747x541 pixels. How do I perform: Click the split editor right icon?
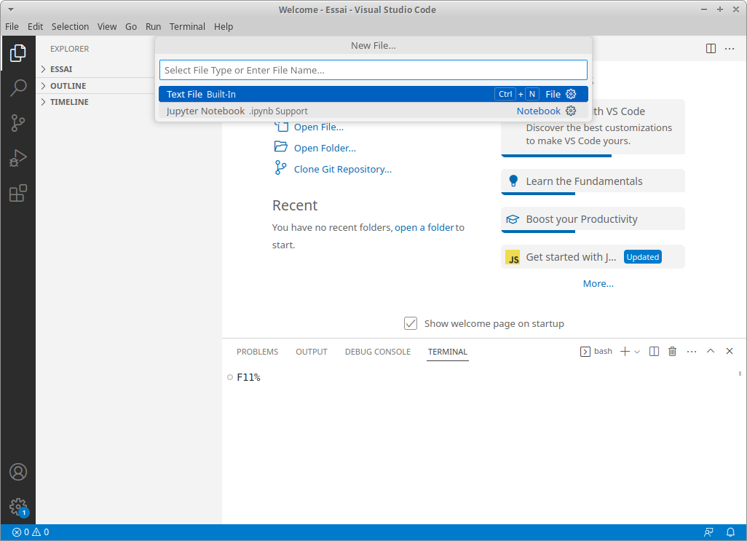point(711,49)
